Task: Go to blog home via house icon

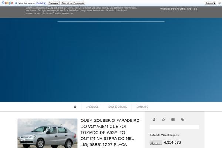Action: tap(75, 107)
